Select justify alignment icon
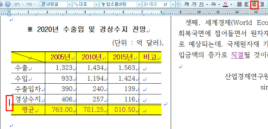Screen dimensions: 268x129 point(239,4)
